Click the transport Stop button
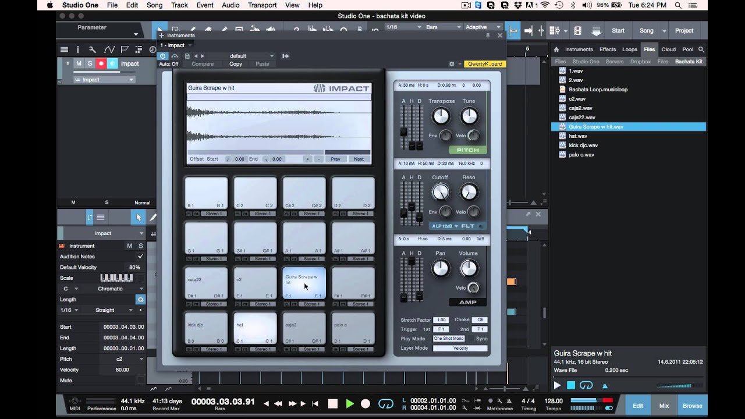Image resolution: width=745 pixels, height=419 pixels. point(333,403)
